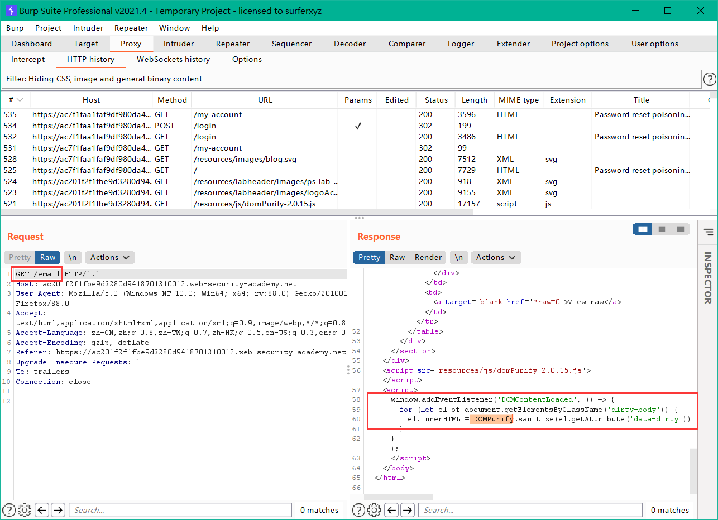Screen dimensions: 718x520
Task: Toggle \n non-printable characters in Response
Action: pyautogui.click(x=459, y=257)
